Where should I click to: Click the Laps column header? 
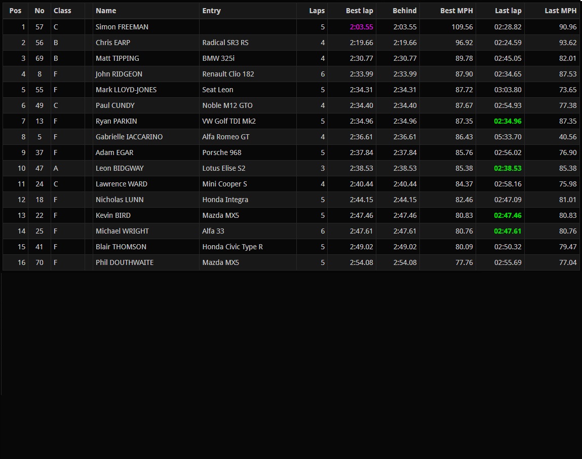click(317, 11)
